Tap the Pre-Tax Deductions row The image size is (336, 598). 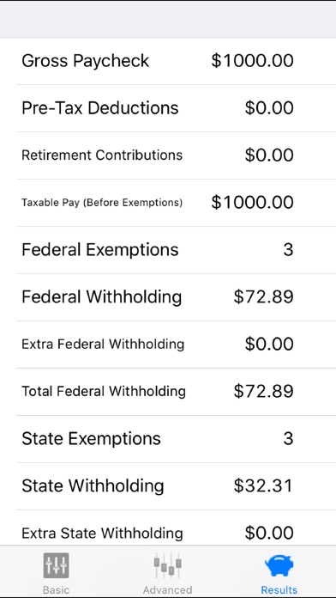pyautogui.click(x=168, y=108)
